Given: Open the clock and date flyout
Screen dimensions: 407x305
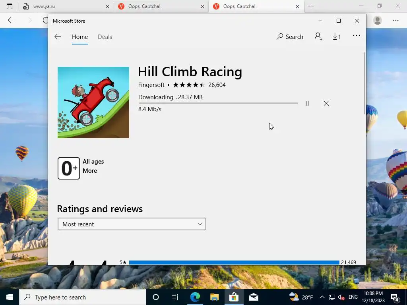Looking at the screenshot, I should pos(373,297).
